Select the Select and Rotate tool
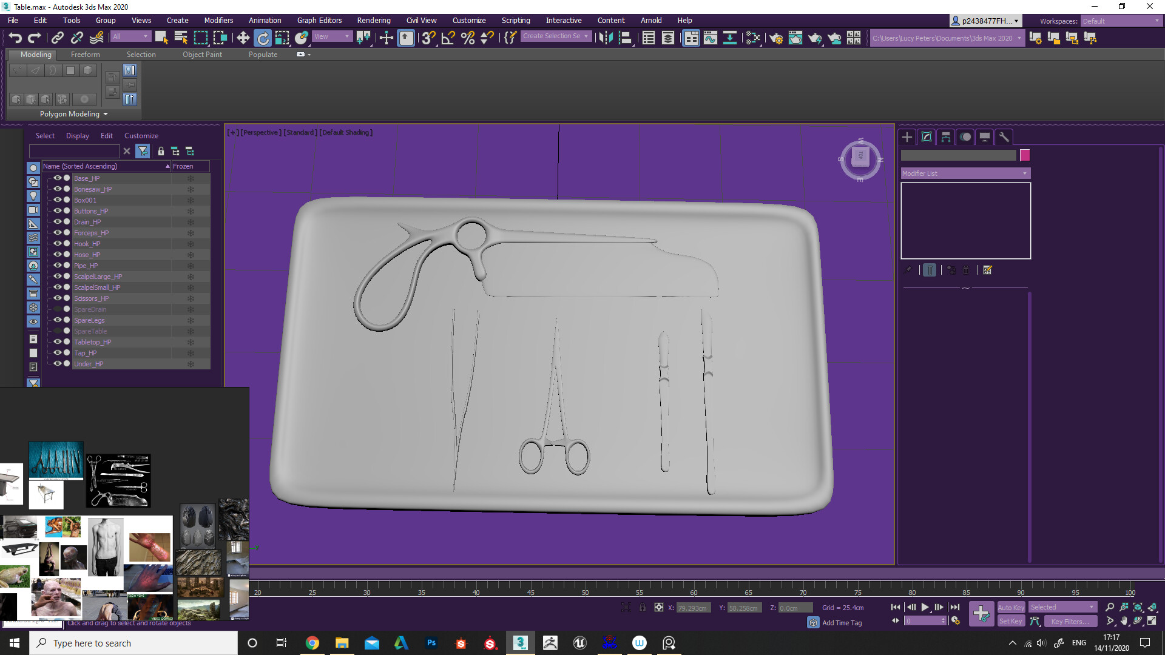This screenshot has height=655, width=1165. pyautogui.click(x=263, y=38)
